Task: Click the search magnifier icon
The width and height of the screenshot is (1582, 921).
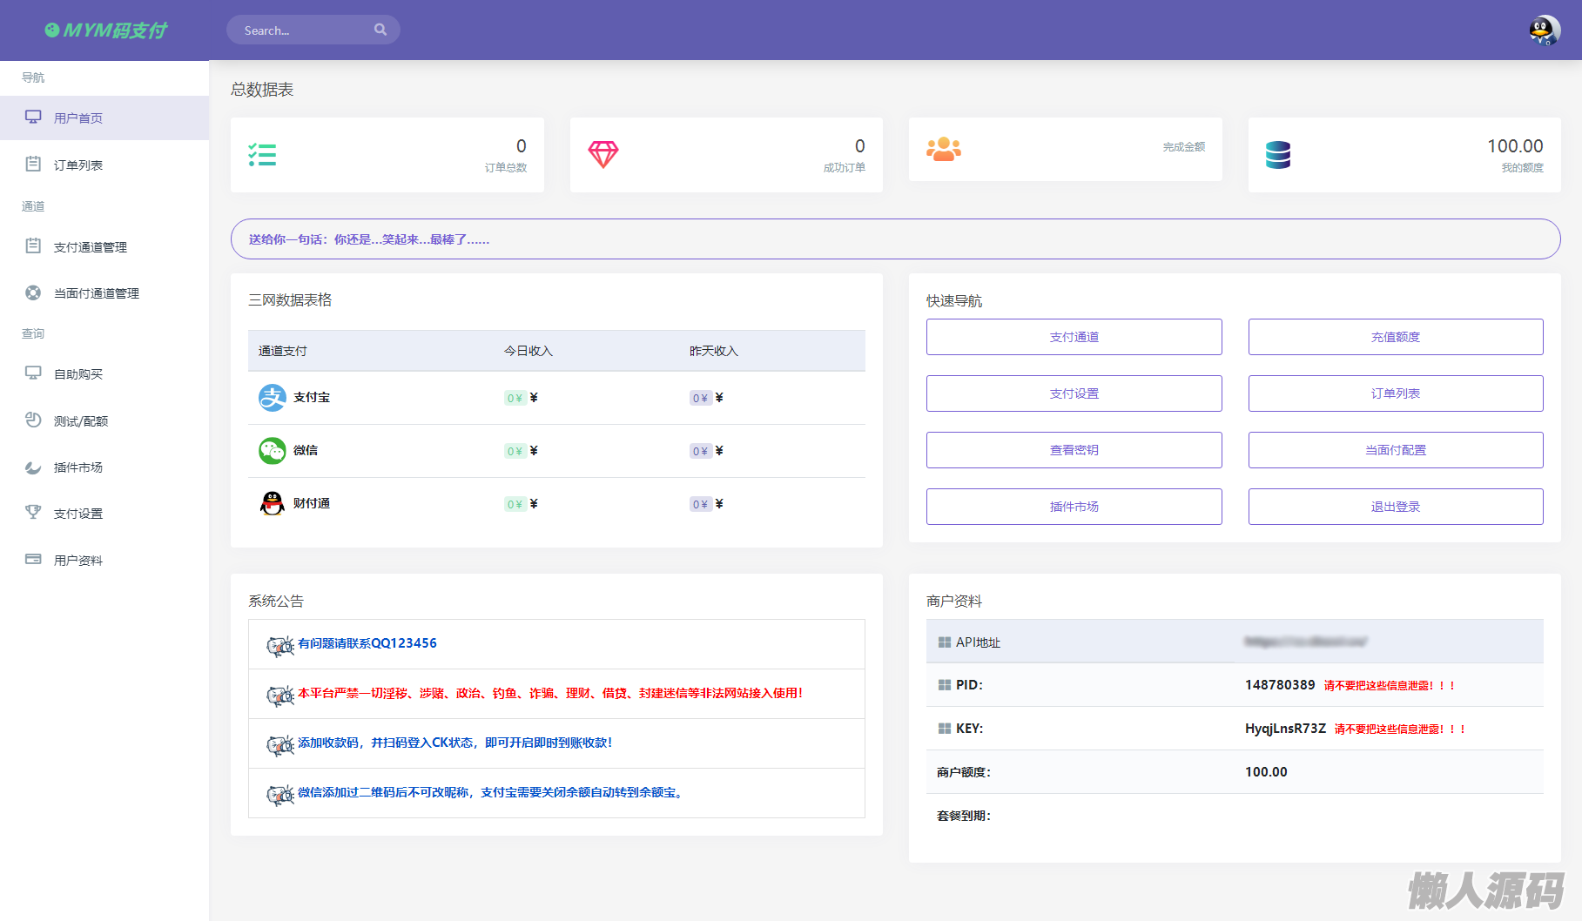Action: 380,30
